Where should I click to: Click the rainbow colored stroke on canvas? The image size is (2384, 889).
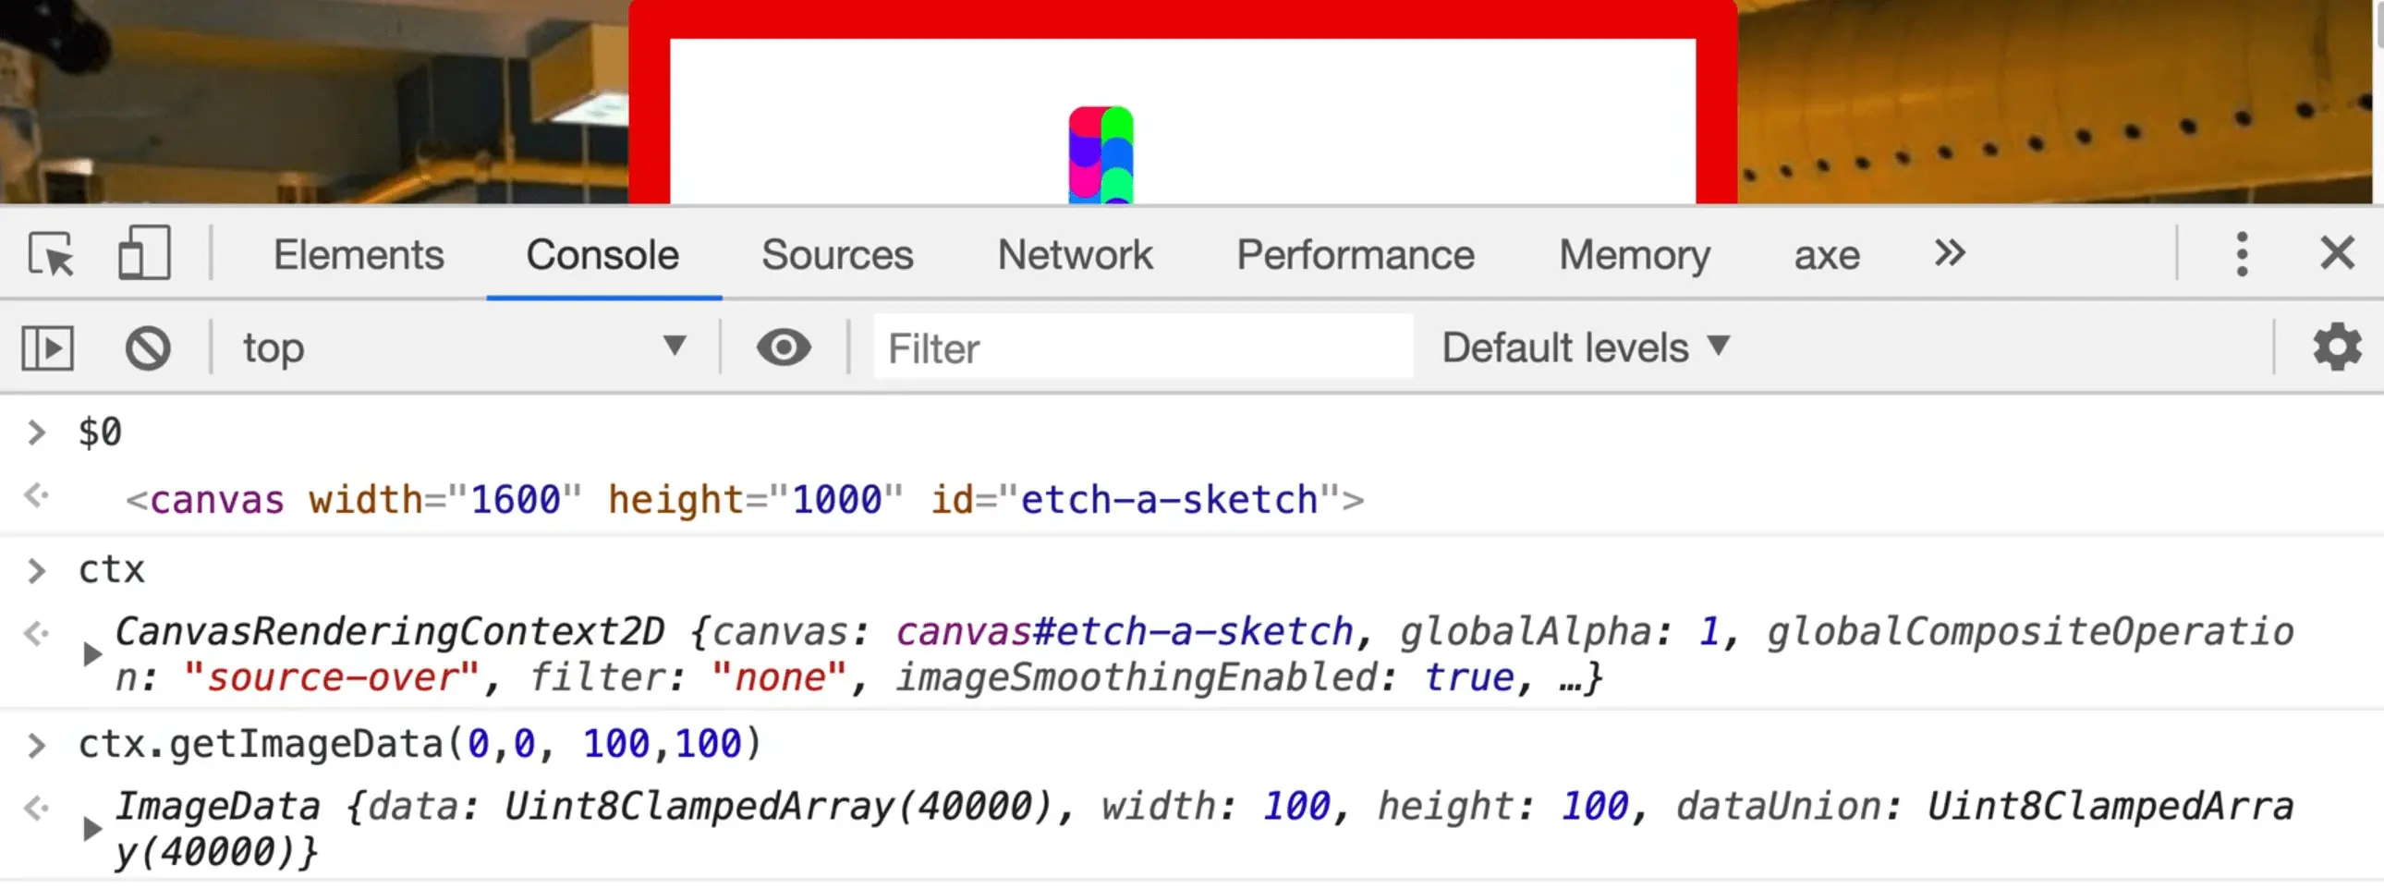(1101, 154)
